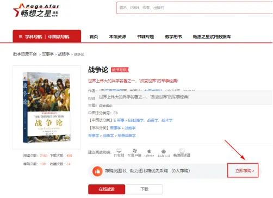273x198 pixels.
Task: Click the 下载 button
Action: pos(145,189)
